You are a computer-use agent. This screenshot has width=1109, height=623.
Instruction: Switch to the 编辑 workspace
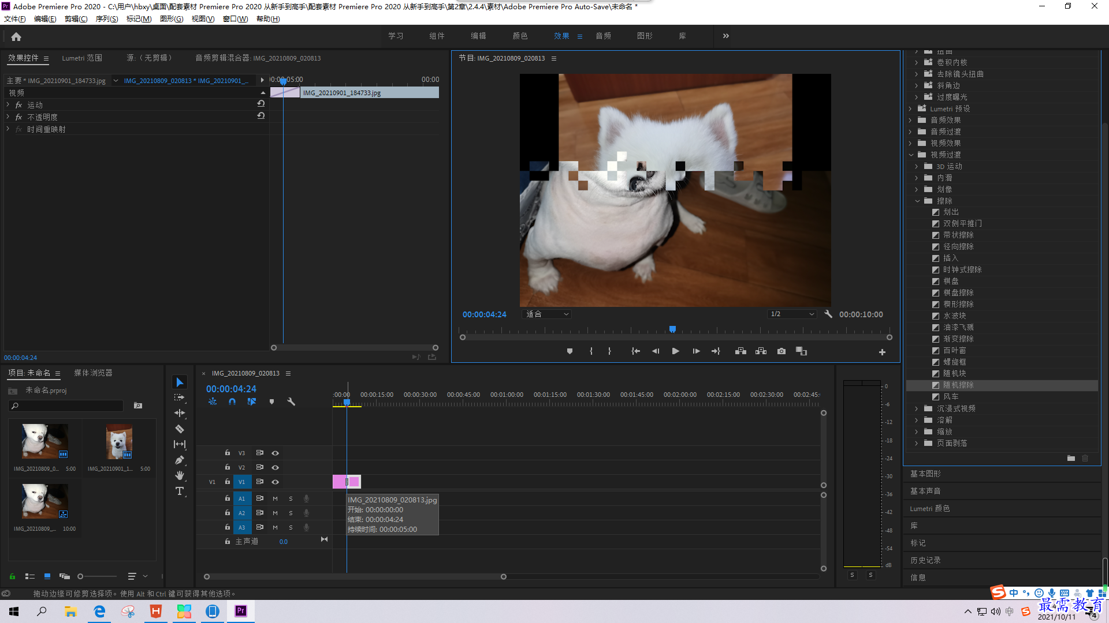[x=478, y=36]
